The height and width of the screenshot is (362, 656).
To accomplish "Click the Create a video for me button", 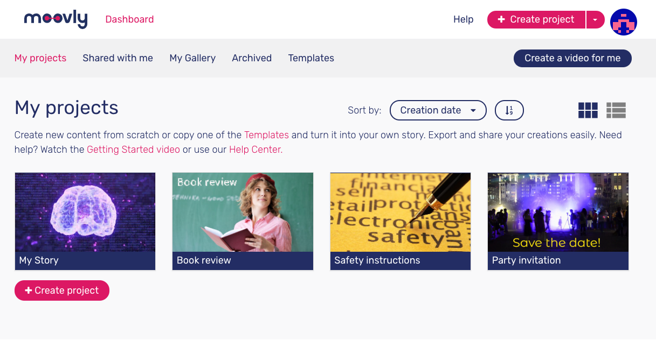I will [x=572, y=58].
